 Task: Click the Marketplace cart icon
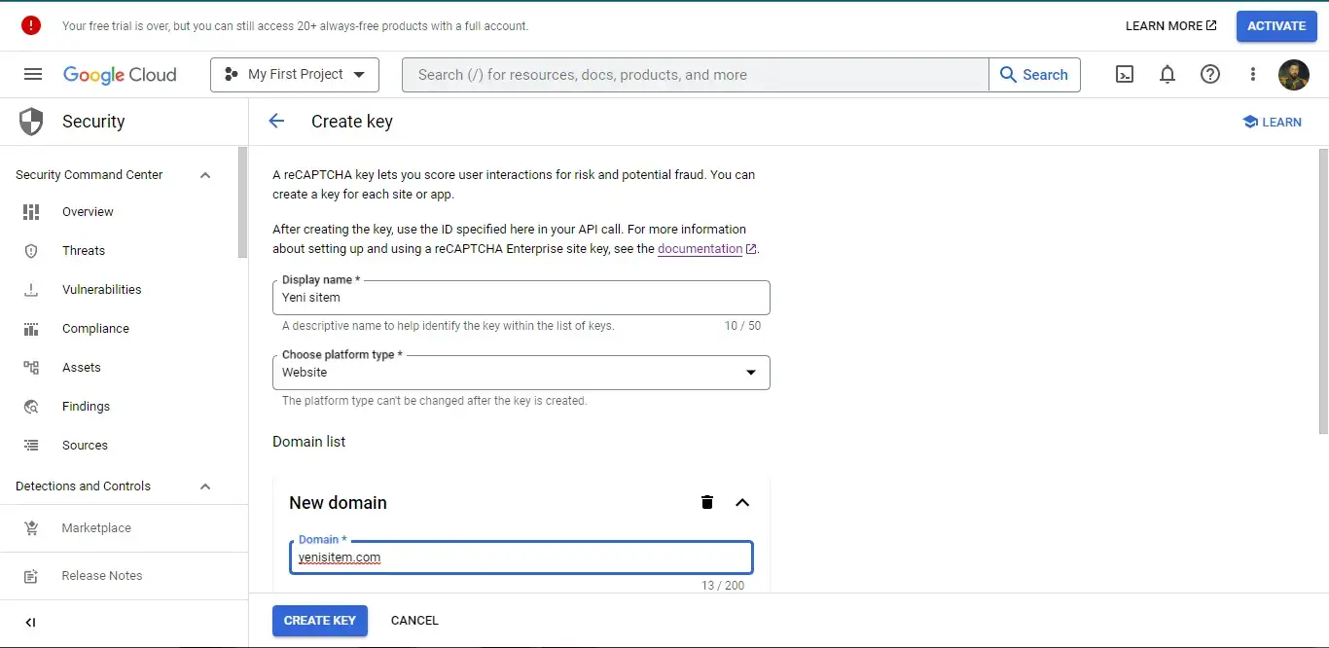(31, 528)
